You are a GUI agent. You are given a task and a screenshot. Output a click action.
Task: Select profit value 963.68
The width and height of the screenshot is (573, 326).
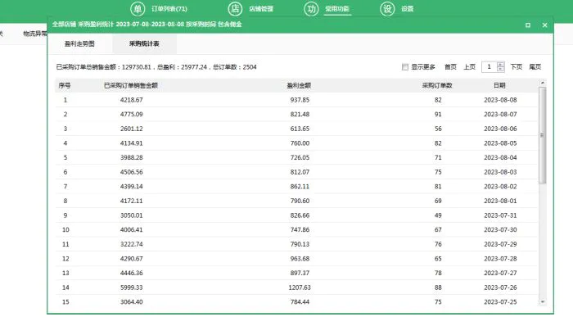[300, 259]
